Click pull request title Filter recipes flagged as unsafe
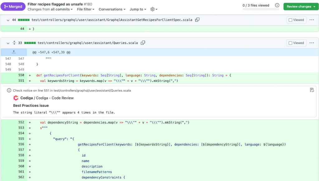The width and height of the screenshot is (319, 181). (55, 4)
